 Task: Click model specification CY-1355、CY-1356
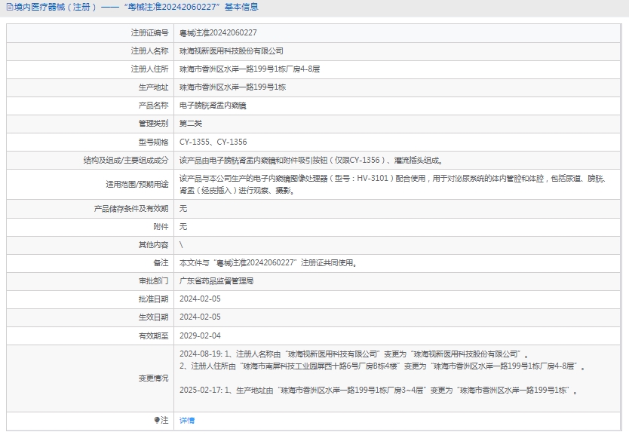[x=213, y=142]
